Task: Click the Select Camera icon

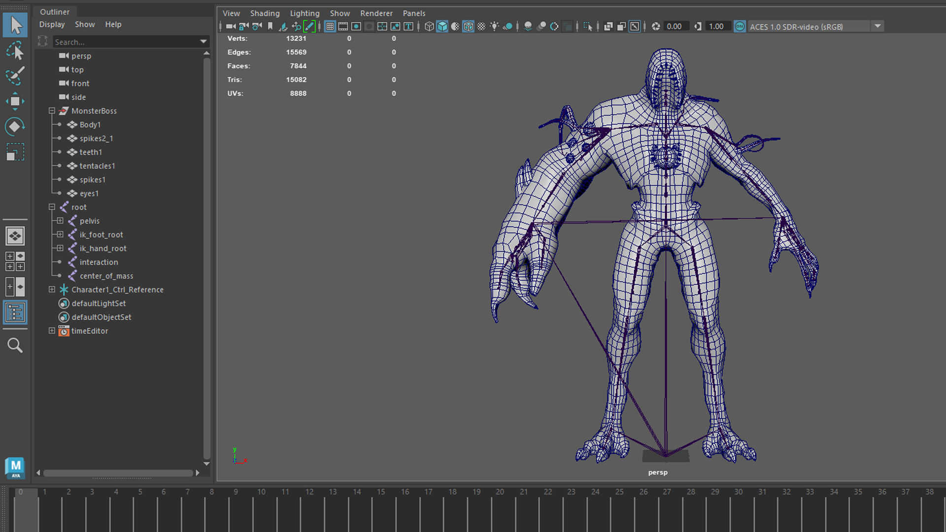Action: 231,27
